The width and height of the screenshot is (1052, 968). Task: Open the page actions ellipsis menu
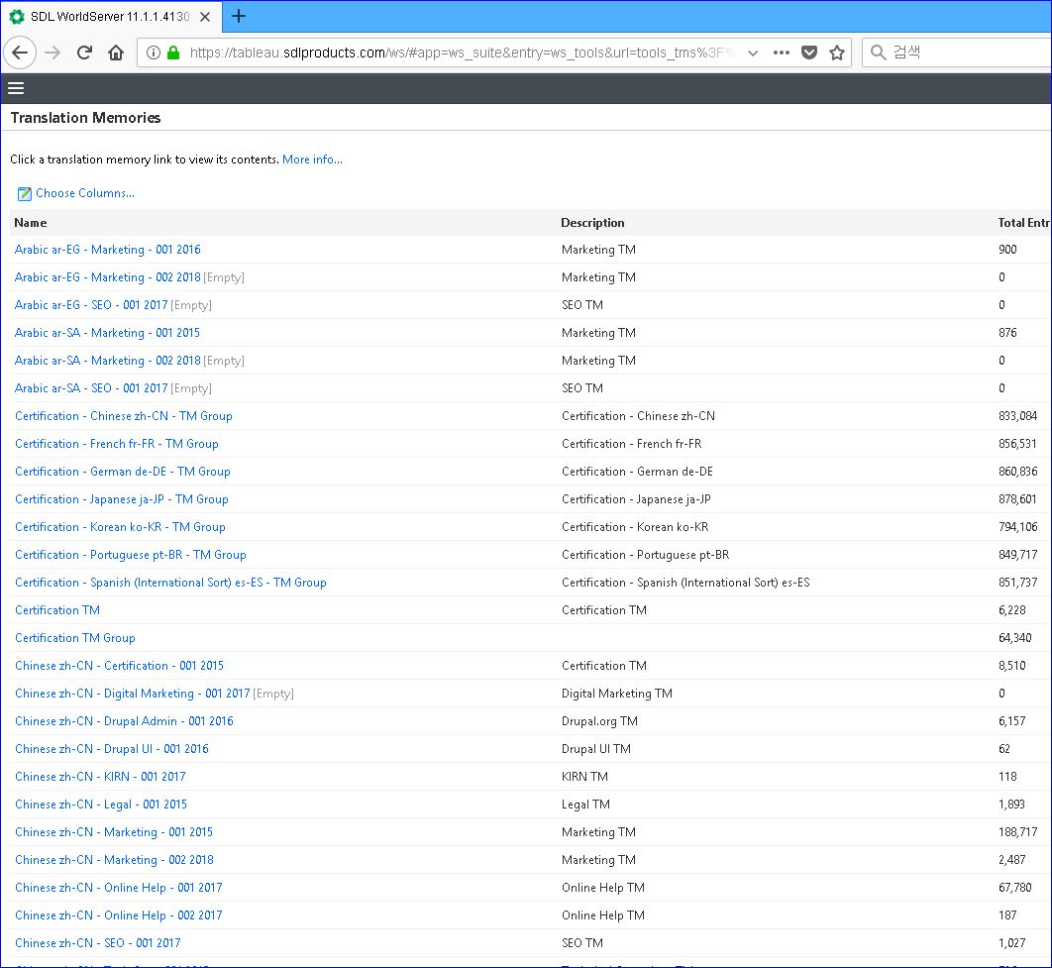pos(781,53)
